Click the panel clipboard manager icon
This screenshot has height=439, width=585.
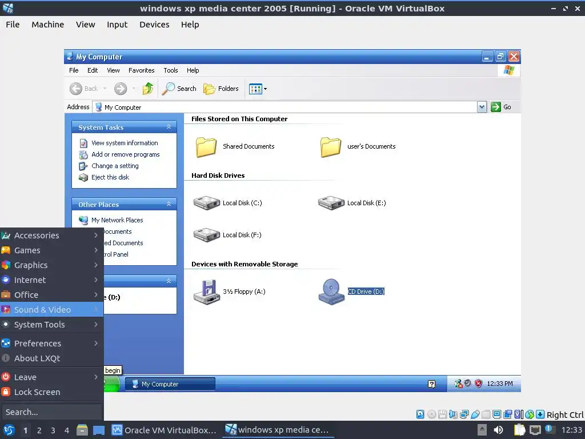[519, 430]
